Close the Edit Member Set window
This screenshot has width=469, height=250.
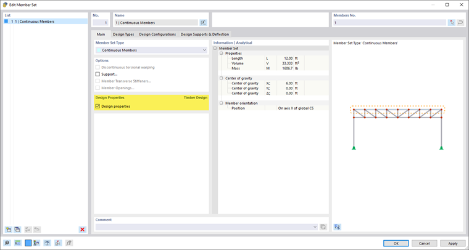461,5
